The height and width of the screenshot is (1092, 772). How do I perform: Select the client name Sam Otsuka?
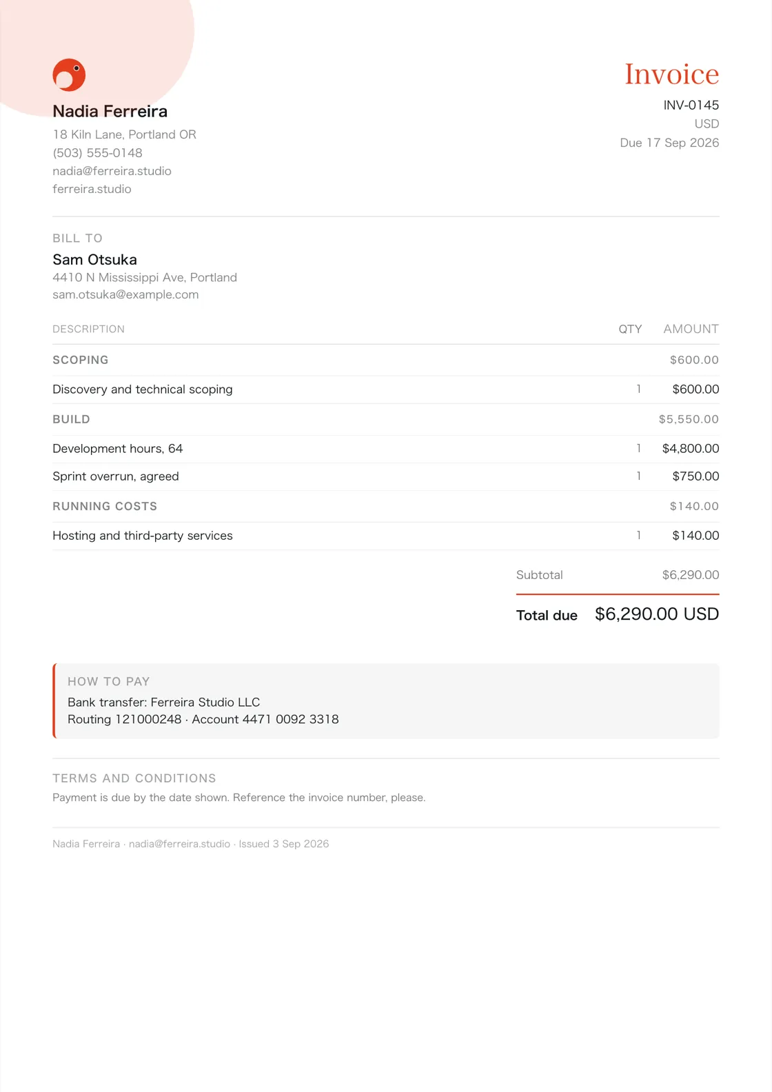pos(94,260)
